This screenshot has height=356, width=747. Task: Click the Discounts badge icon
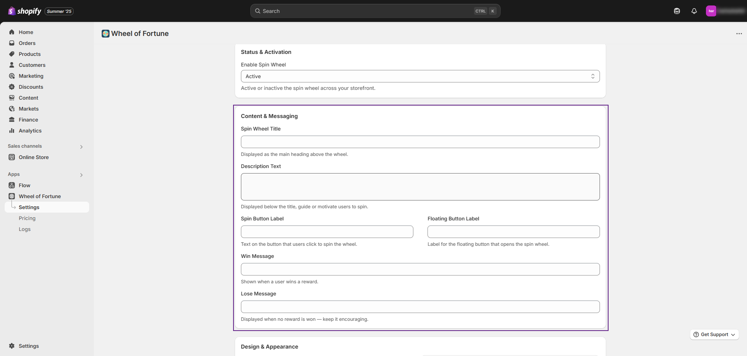click(12, 87)
